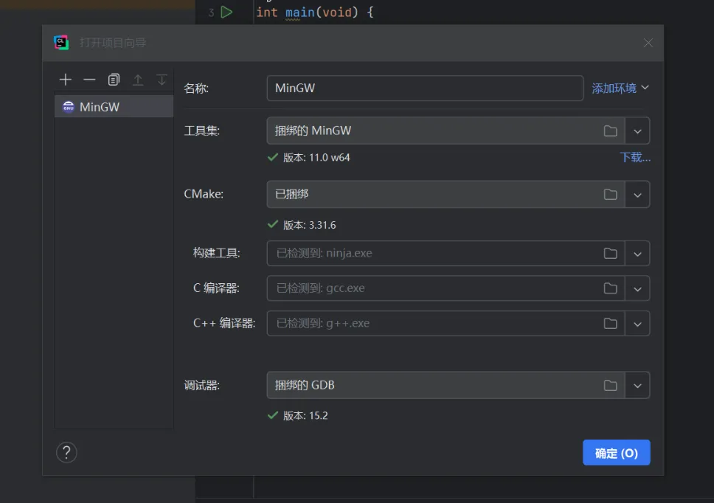Confirm with the 确定 (O) button
714x503 pixels.
click(616, 452)
